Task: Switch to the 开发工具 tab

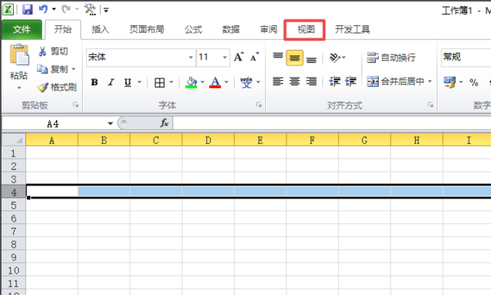Action: tap(352, 29)
